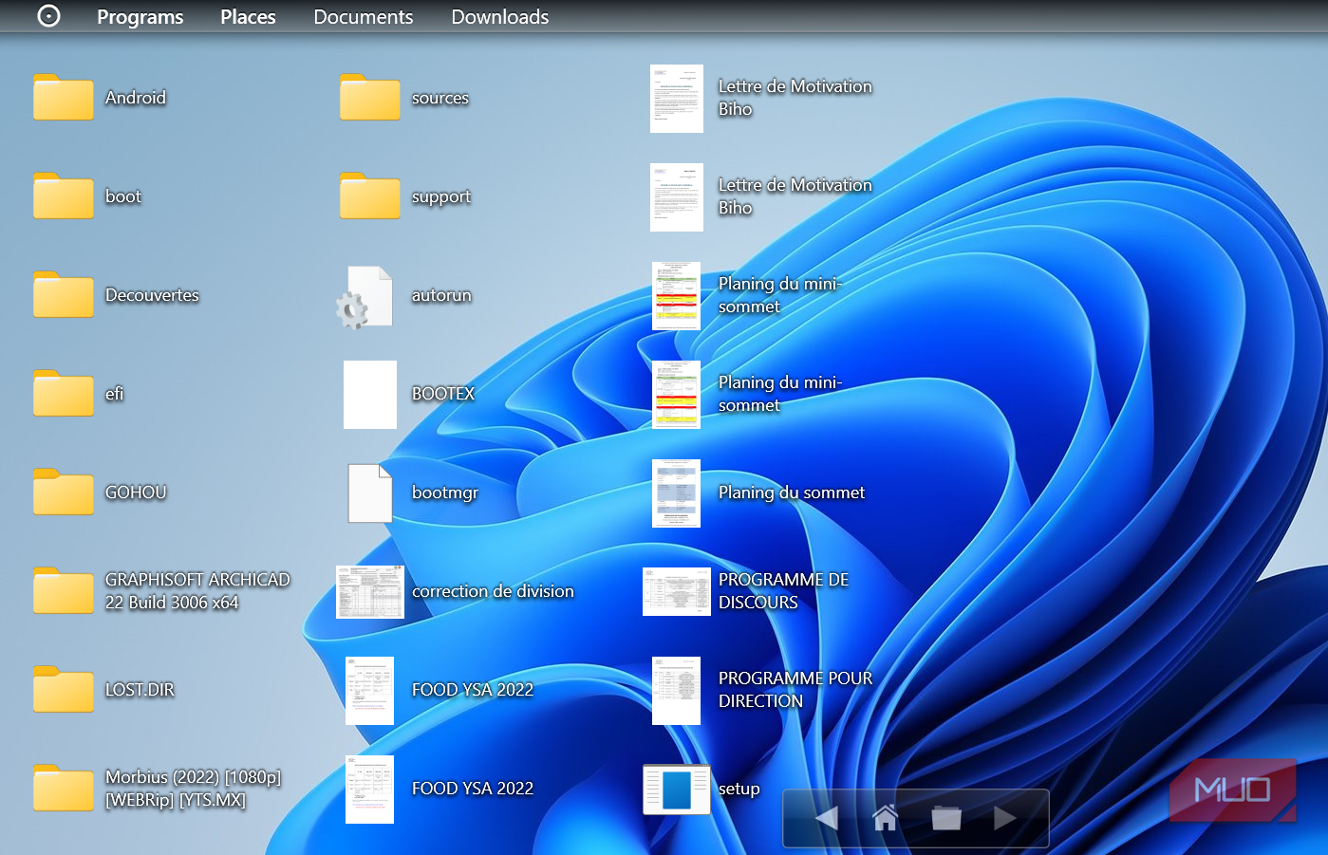Select the Morbius (2022) folder icon

(x=64, y=789)
